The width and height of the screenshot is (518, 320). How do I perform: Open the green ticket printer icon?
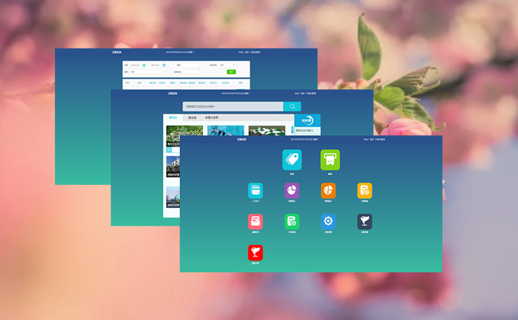(330, 160)
